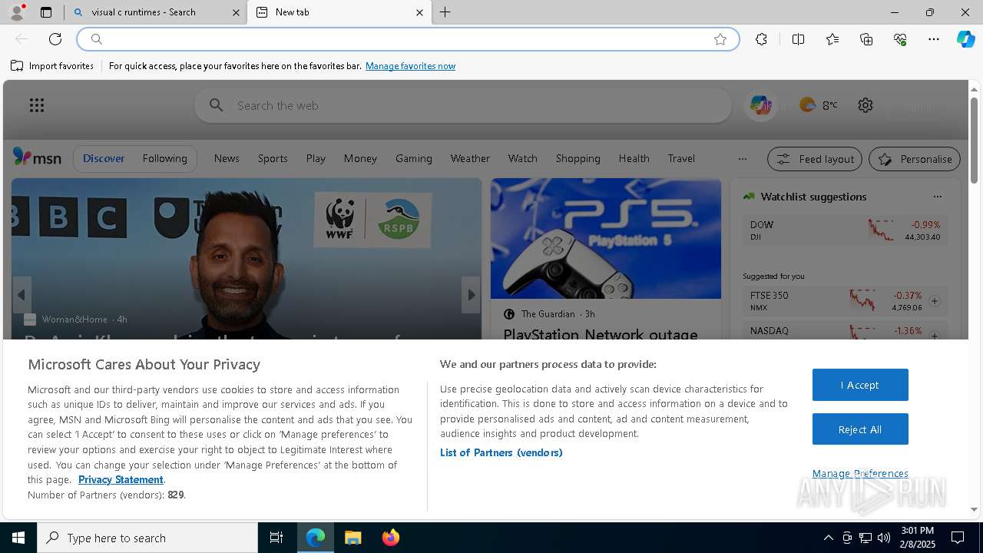Open Watchlist suggestions more options
Screen dimensions: 983x553
[x=937, y=197]
